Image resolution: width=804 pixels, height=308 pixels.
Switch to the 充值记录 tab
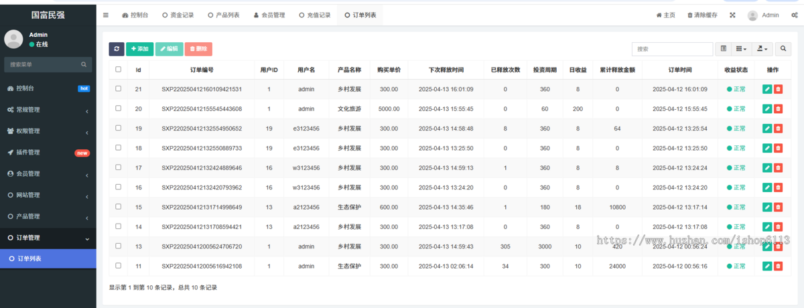coord(314,15)
